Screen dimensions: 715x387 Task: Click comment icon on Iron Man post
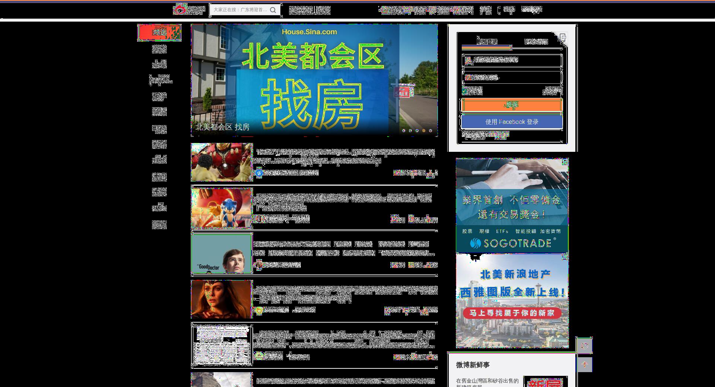click(x=413, y=173)
